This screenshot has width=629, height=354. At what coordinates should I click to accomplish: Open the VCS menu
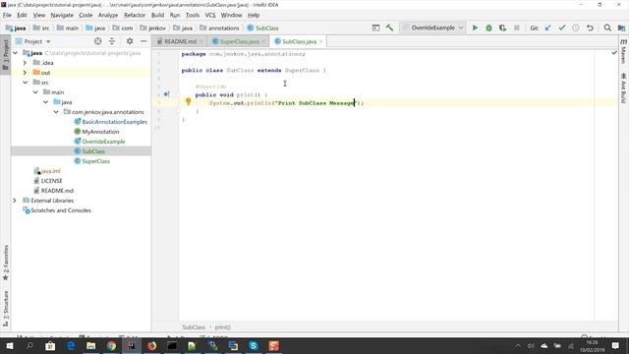click(210, 16)
